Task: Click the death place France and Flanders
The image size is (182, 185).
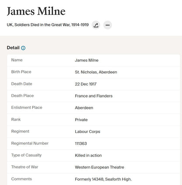Action: coord(94,96)
